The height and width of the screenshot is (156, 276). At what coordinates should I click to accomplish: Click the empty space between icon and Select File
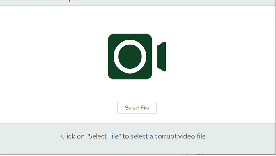coord(137,90)
